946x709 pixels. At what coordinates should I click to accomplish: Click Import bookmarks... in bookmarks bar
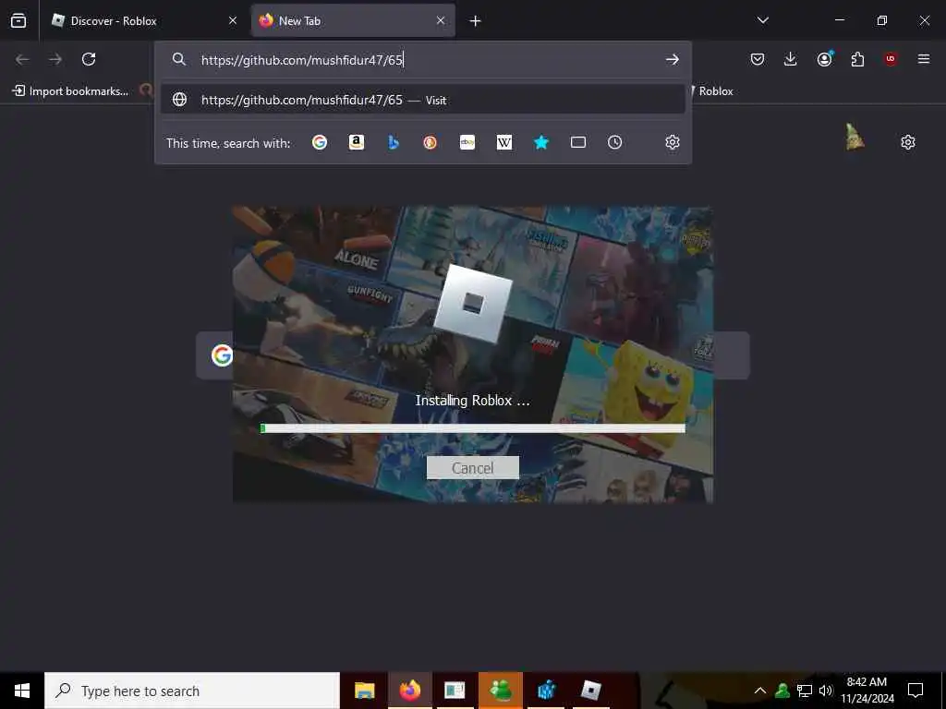70,91
